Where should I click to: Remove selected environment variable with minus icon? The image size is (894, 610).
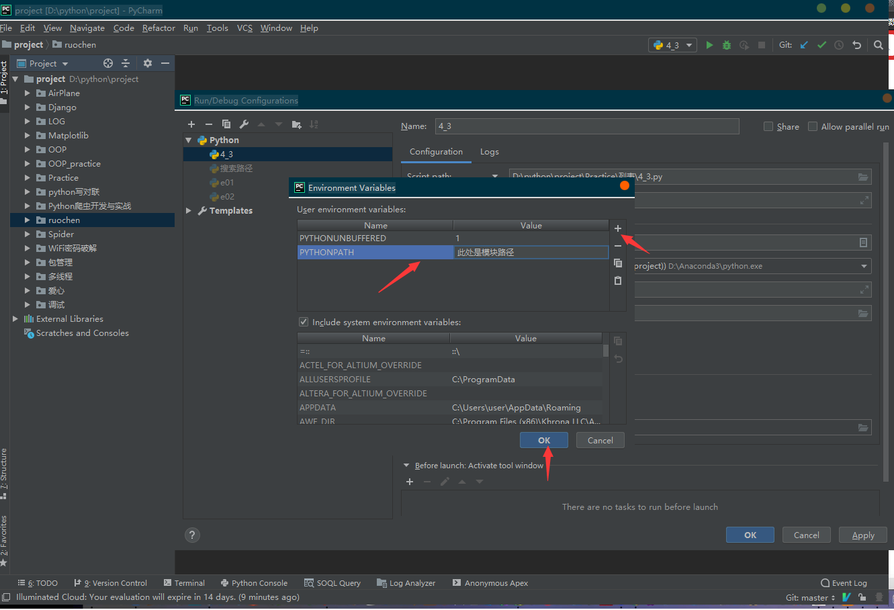[x=618, y=246]
